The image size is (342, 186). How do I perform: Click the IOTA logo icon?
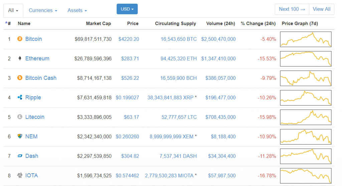click(20, 175)
